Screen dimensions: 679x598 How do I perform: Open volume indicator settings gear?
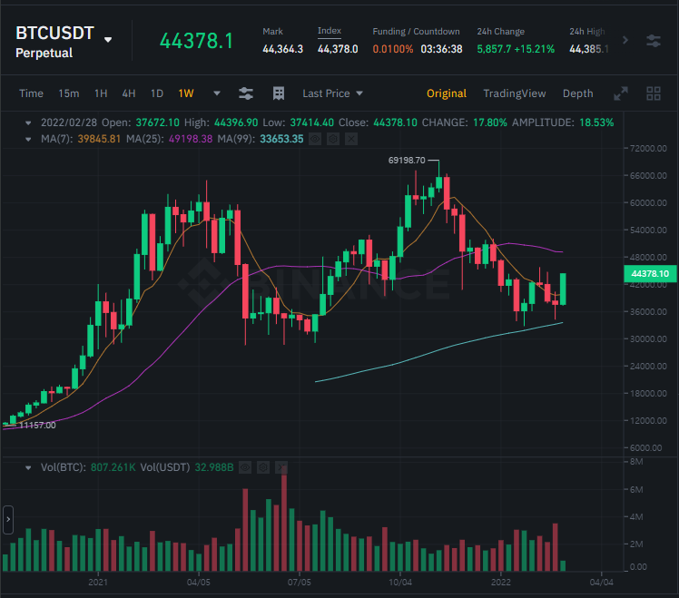[263, 467]
